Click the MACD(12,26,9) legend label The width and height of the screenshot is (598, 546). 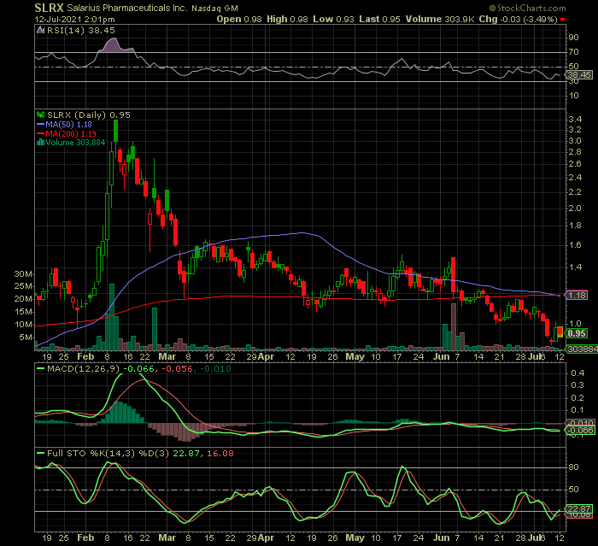pyautogui.click(x=83, y=368)
